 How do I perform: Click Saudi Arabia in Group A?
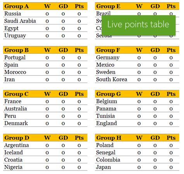click(20, 21)
